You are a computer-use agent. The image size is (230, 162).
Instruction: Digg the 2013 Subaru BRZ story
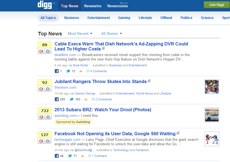(48, 117)
